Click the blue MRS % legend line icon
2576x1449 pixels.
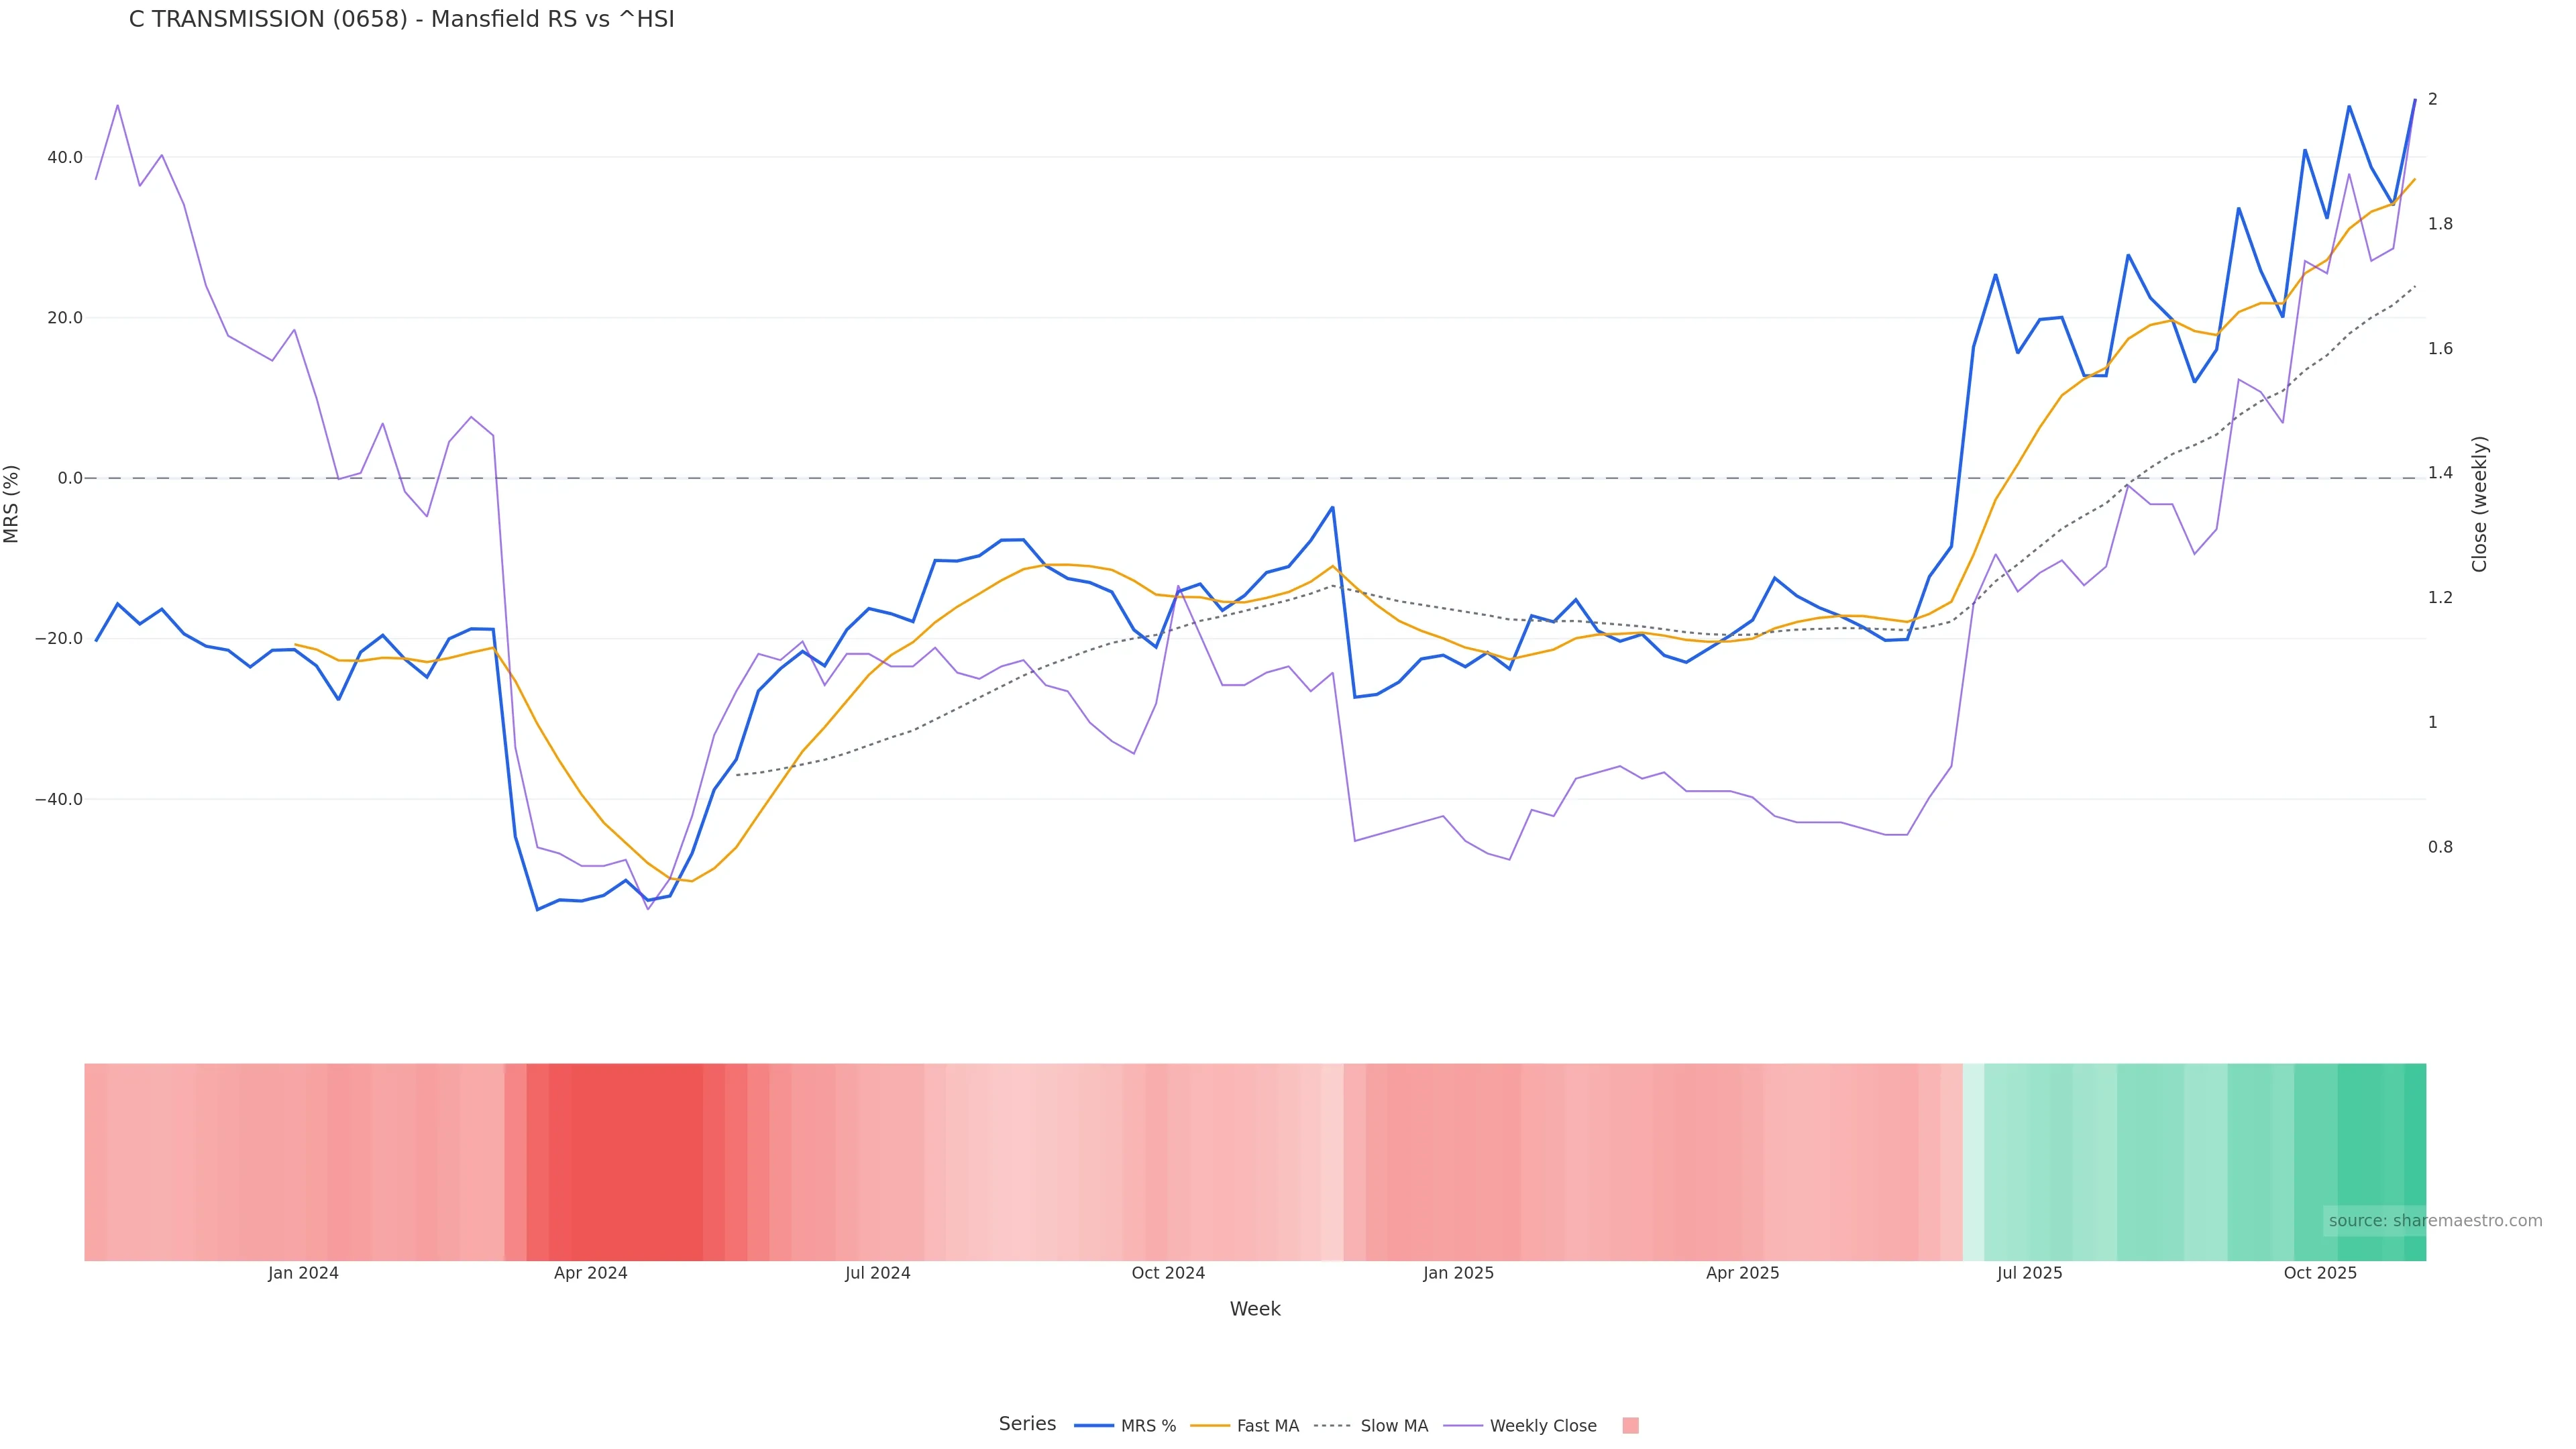1093,1426
